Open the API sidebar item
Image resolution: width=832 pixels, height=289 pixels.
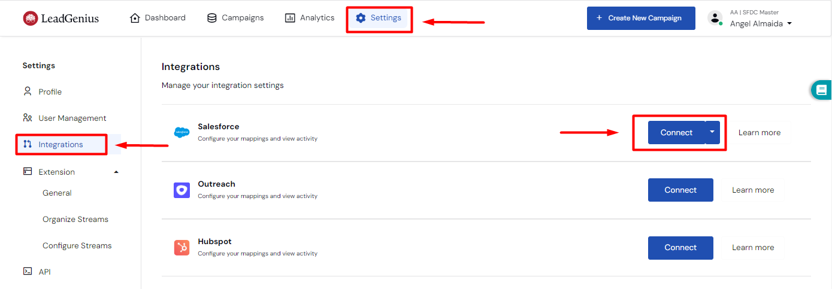point(45,272)
